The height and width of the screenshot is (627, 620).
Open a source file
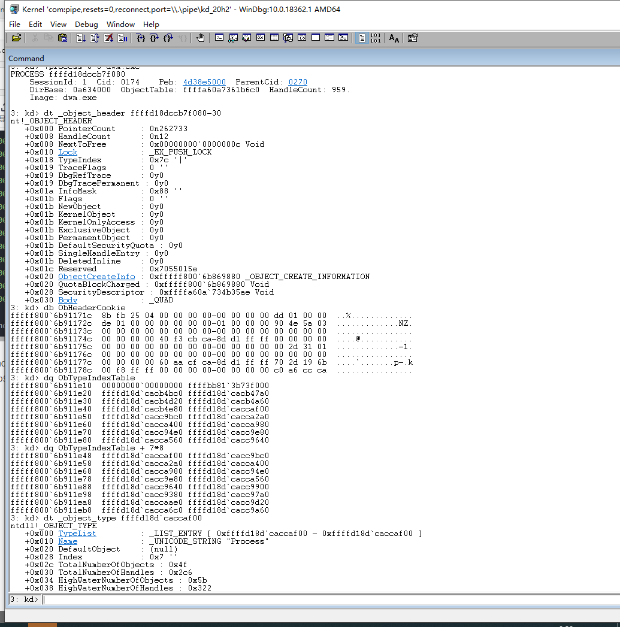point(16,37)
